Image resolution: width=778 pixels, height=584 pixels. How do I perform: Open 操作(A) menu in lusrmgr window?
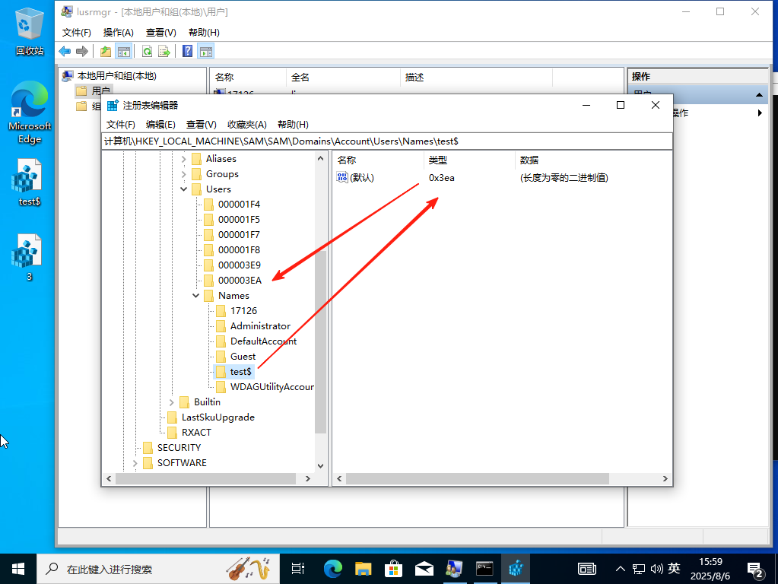(118, 32)
